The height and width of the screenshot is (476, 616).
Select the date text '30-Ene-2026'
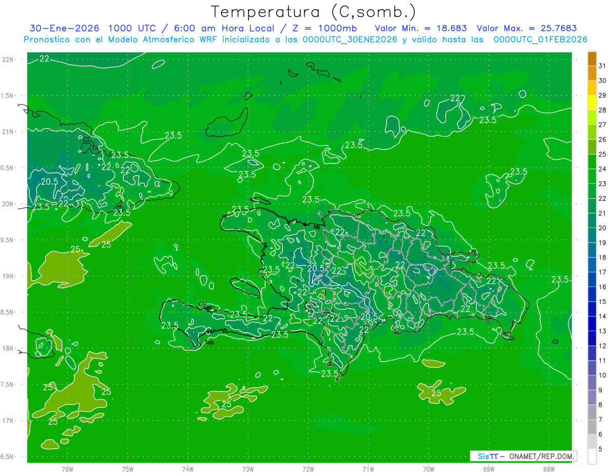65,28
